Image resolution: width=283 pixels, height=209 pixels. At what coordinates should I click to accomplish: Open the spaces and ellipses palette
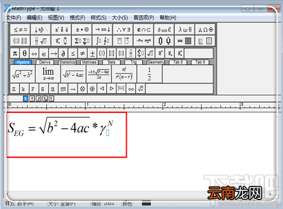[x=41, y=29]
